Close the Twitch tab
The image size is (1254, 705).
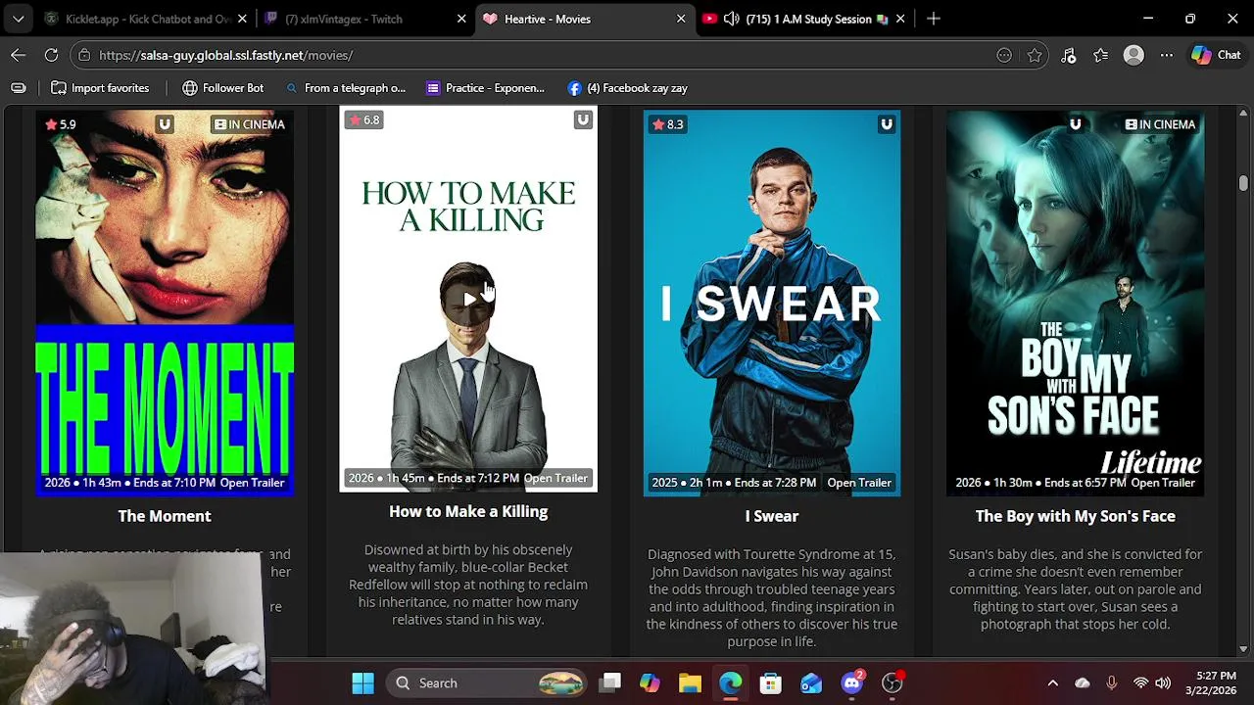coord(461,19)
